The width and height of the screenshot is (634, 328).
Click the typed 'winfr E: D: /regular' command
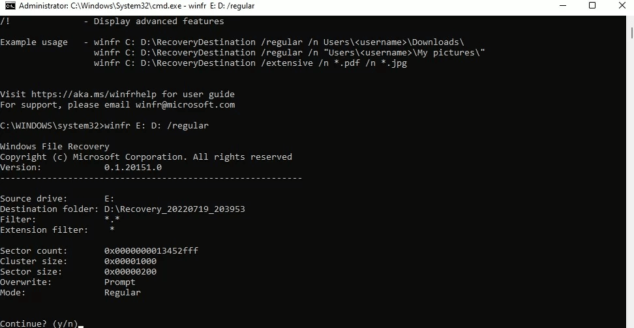pyautogui.click(x=157, y=125)
